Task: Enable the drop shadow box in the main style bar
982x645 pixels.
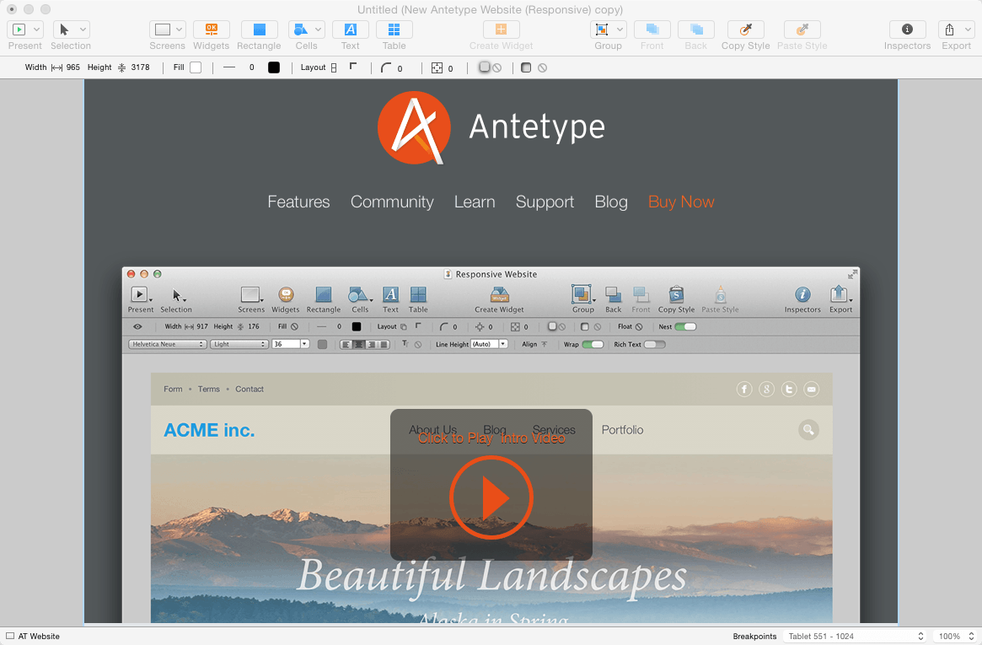Action: coord(484,67)
